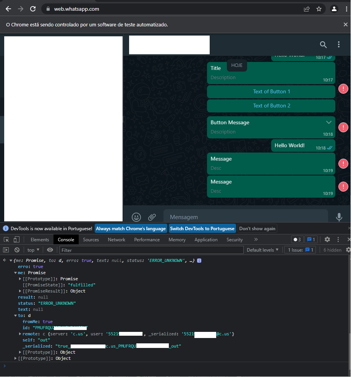Switch to the Sources tab

[91, 240]
